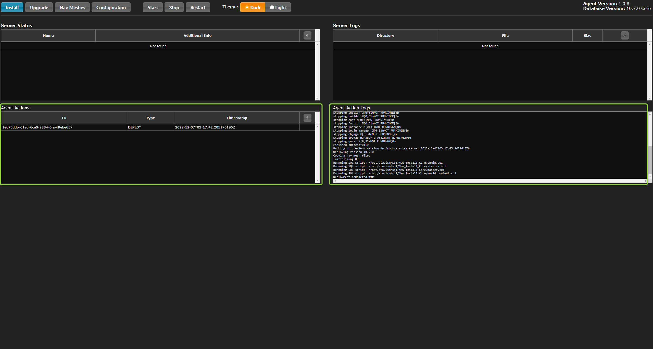Open the Upgrade action

click(x=39, y=7)
